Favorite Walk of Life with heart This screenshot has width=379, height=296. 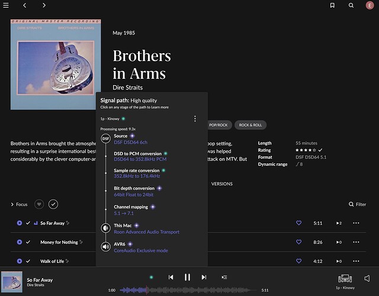(x=298, y=261)
